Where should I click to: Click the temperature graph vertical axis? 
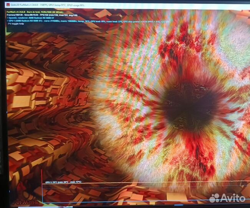pos(42,193)
